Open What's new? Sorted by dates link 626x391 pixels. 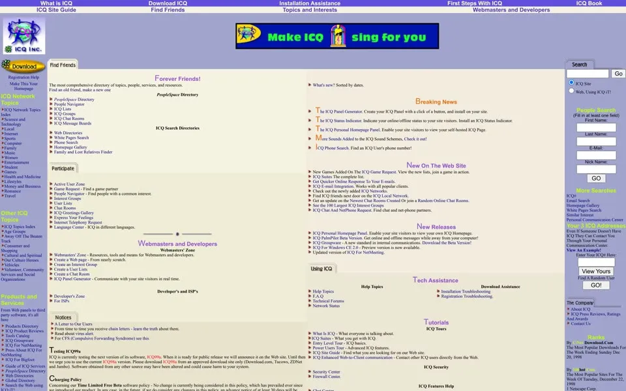[x=338, y=85]
